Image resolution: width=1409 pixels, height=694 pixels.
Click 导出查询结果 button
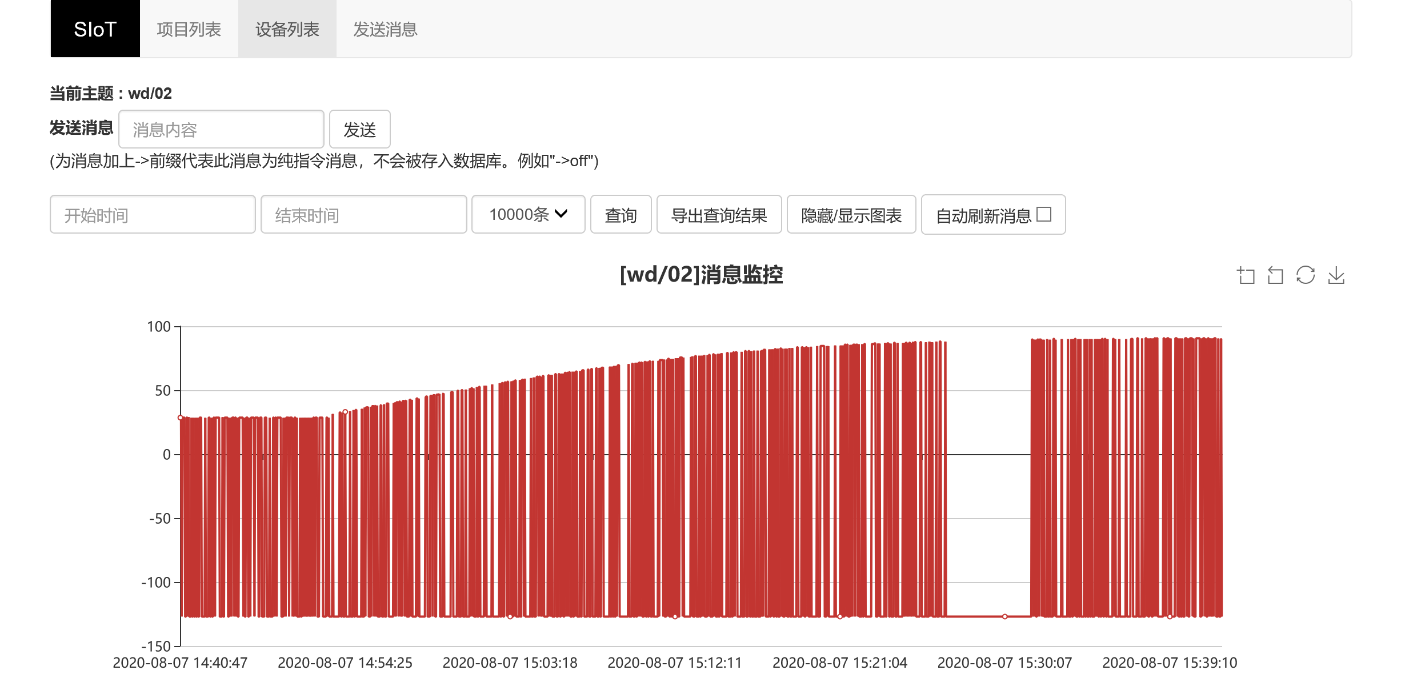pyautogui.click(x=719, y=214)
